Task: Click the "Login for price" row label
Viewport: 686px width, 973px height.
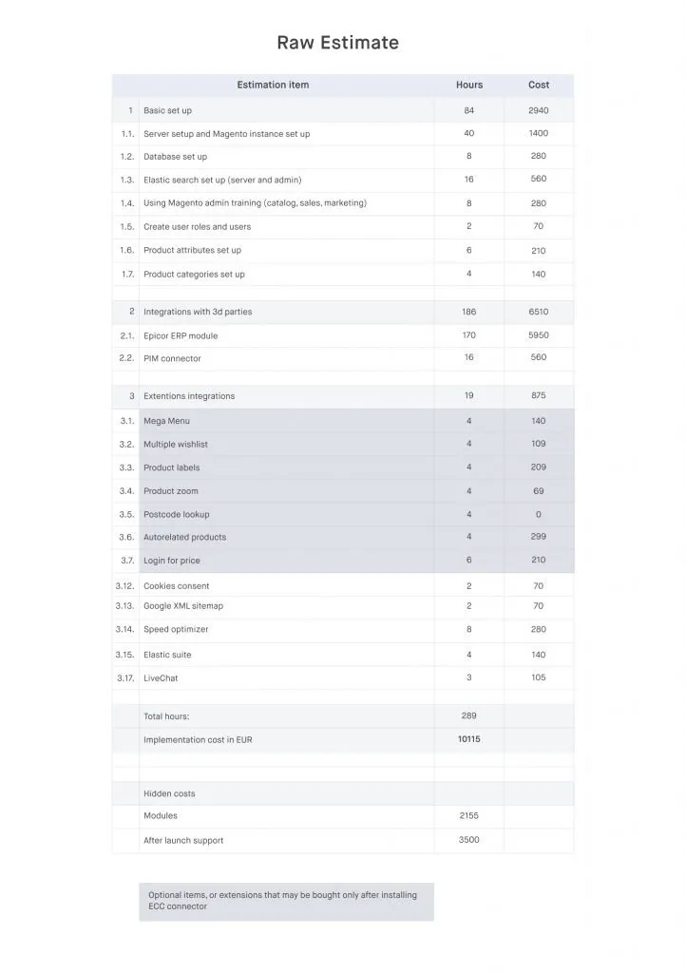Action: [172, 561]
